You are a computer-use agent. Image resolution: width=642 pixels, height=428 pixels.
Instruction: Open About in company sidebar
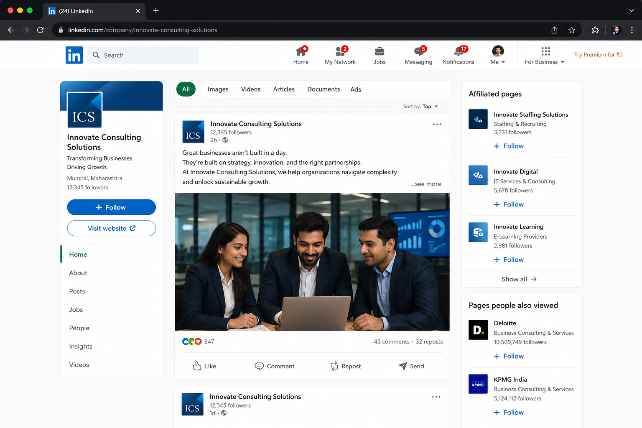(78, 273)
